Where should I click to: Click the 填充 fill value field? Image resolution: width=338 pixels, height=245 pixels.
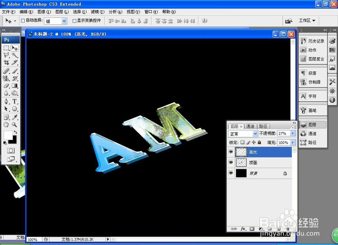(283, 143)
